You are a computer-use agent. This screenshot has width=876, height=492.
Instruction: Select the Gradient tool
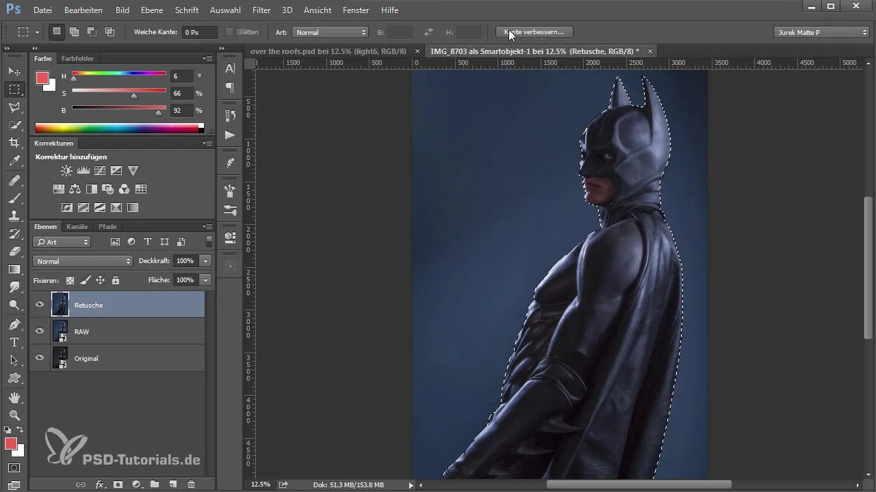[x=14, y=269]
